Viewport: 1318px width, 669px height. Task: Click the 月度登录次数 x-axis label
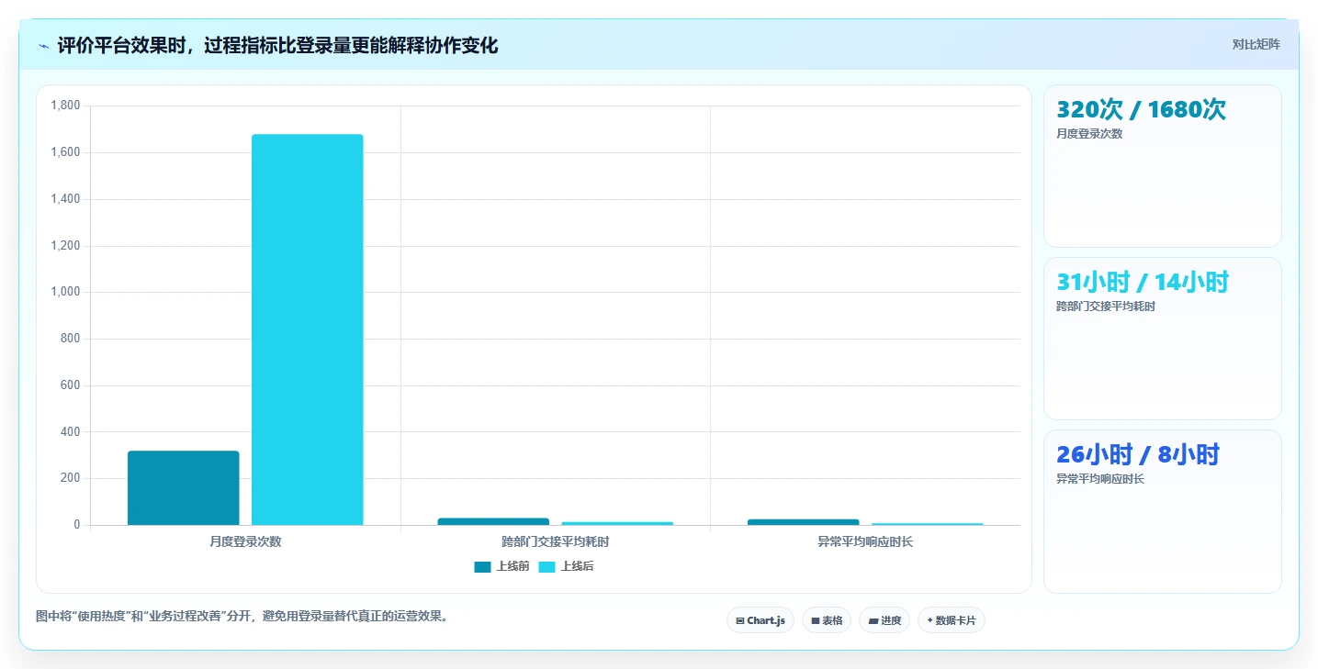(245, 541)
